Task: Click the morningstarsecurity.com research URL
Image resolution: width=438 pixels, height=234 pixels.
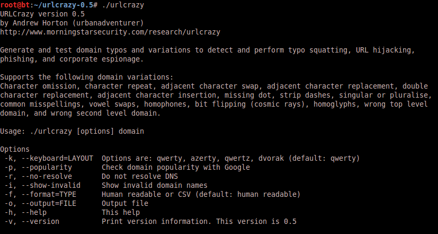Action: tap(110, 32)
